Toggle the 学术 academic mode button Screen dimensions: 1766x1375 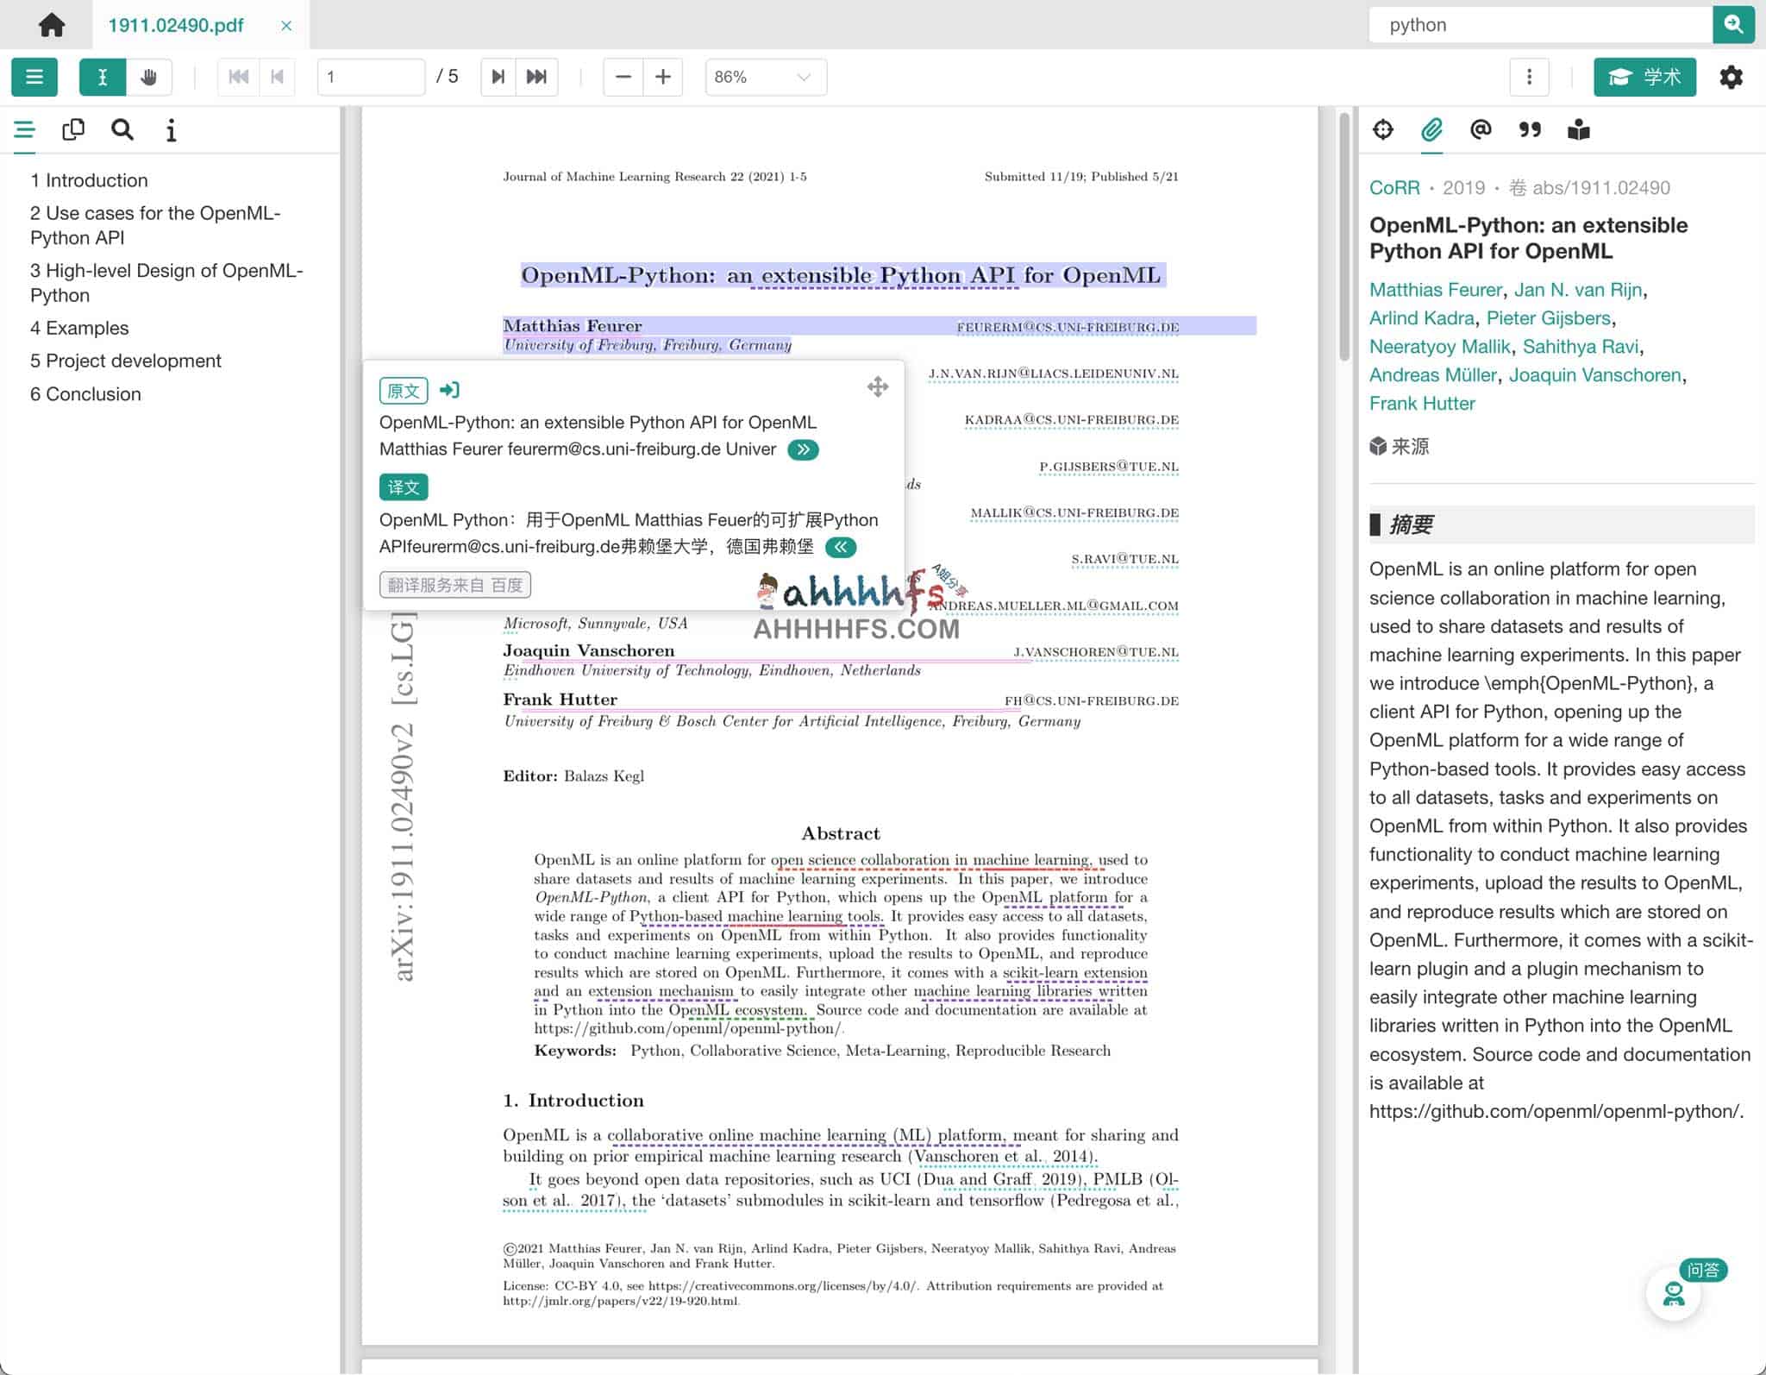pos(1644,77)
